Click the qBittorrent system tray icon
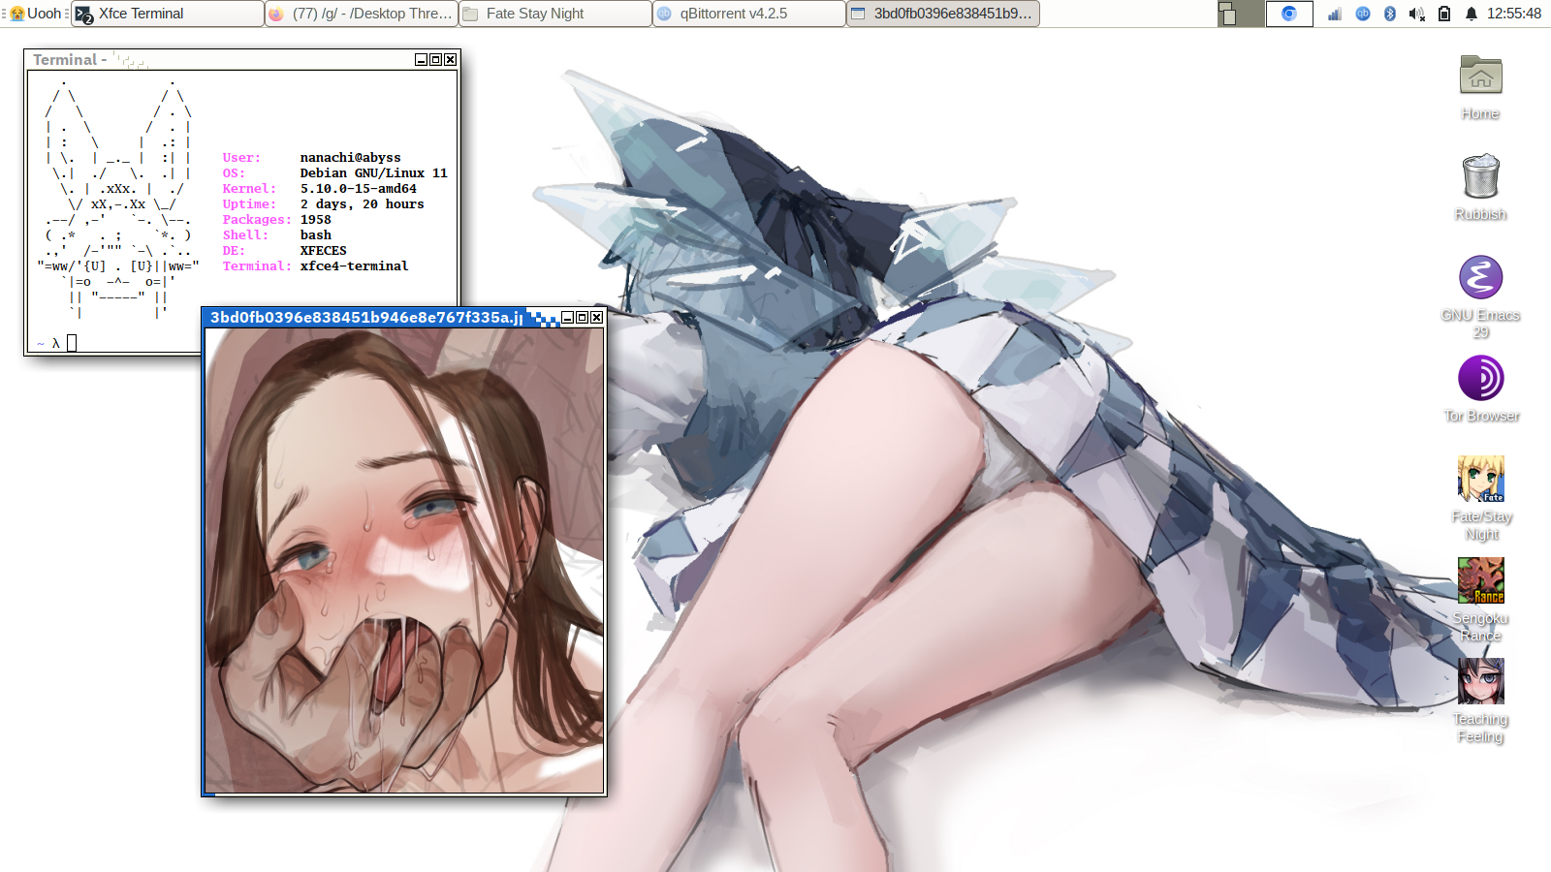This screenshot has height=872, width=1551. pyautogui.click(x=1363, y=14)
